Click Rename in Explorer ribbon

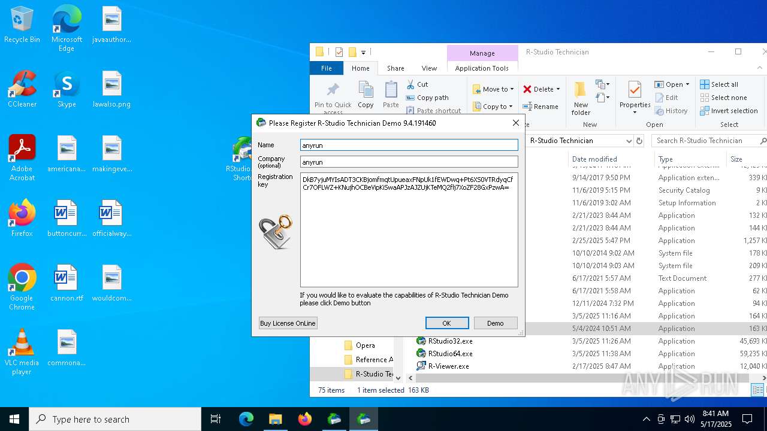coord(540,107)
